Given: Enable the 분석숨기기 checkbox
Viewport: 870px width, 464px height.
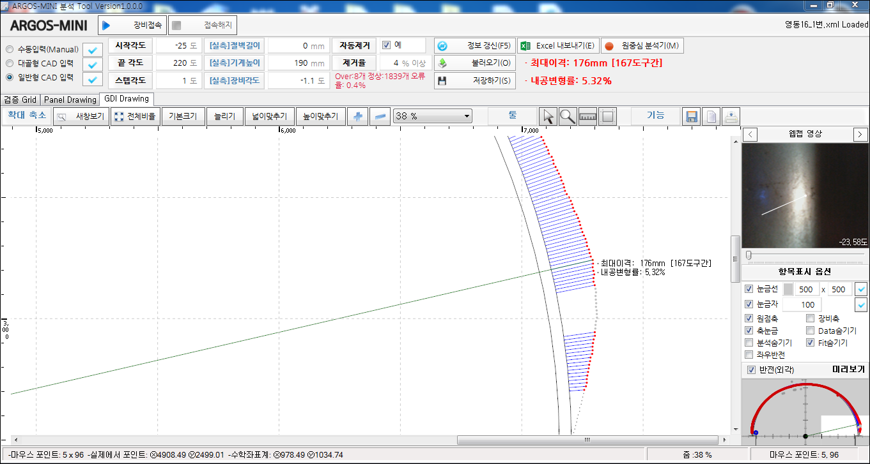Looking at the screenshot, I should [x=749, y=343].
